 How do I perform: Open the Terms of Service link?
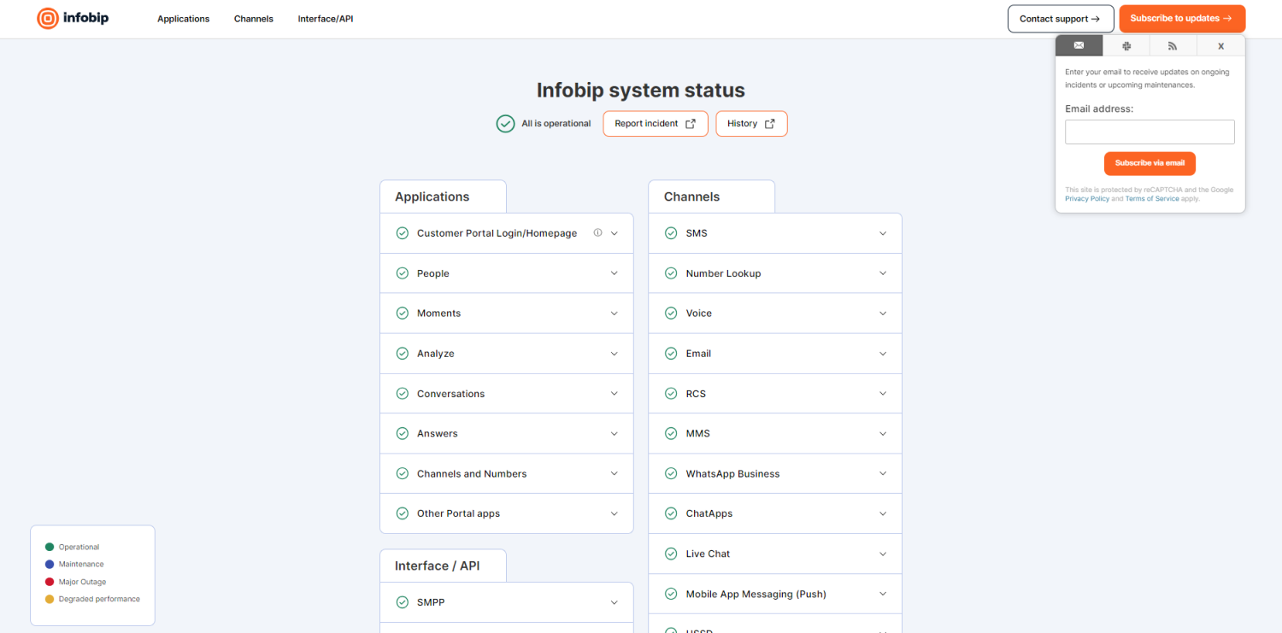1151,199
